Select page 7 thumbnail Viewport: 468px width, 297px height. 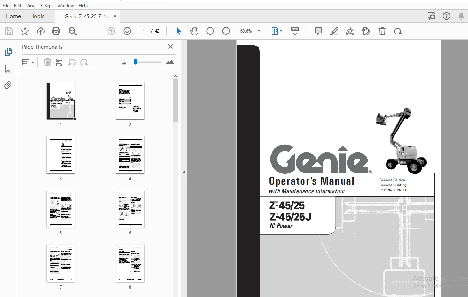pyautogui.click(x=61, y=263)
